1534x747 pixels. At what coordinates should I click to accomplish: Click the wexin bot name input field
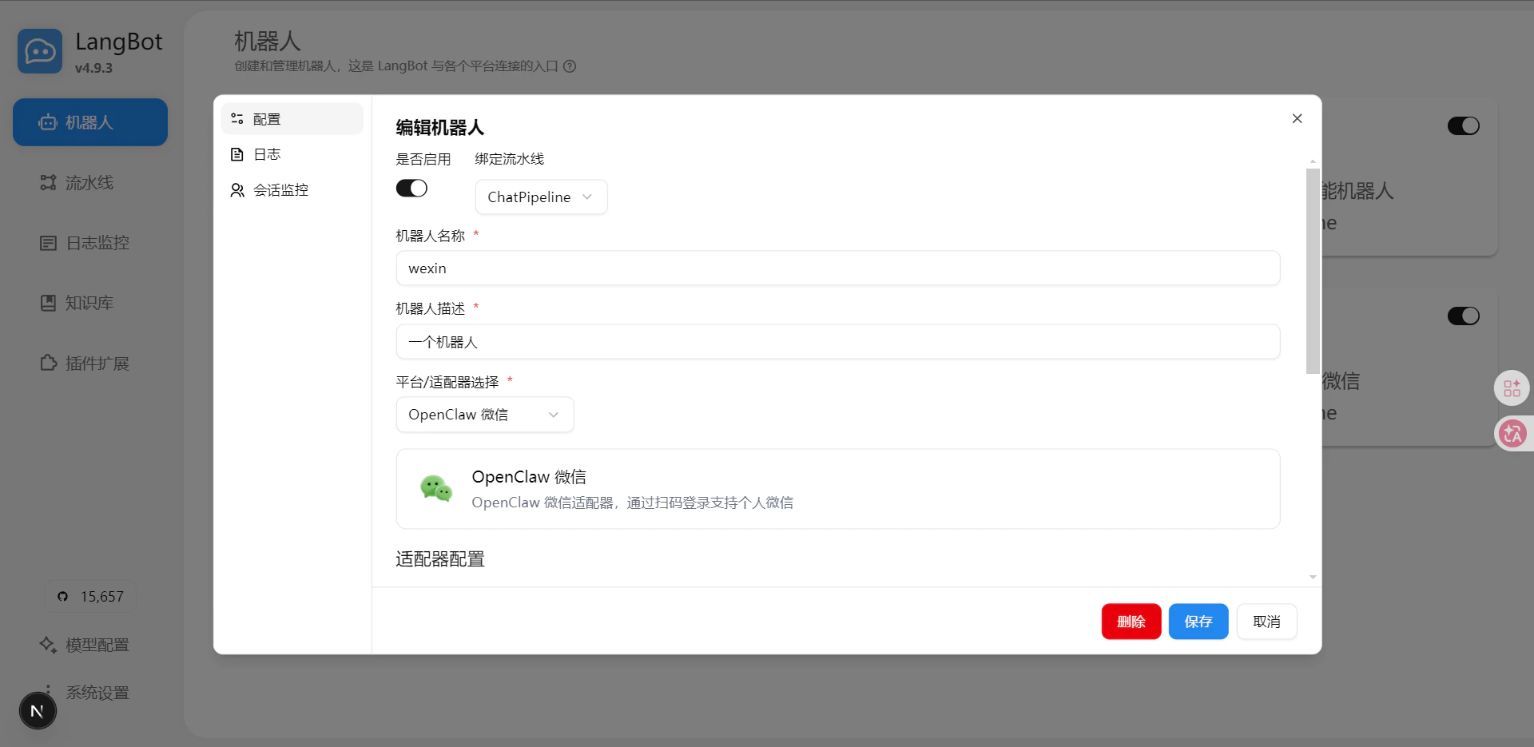837,268
